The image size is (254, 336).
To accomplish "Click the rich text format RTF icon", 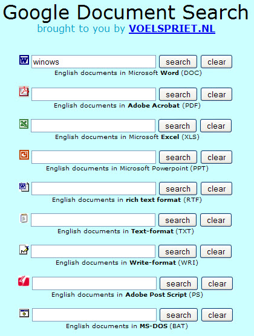I will click(x=24, y=187).
